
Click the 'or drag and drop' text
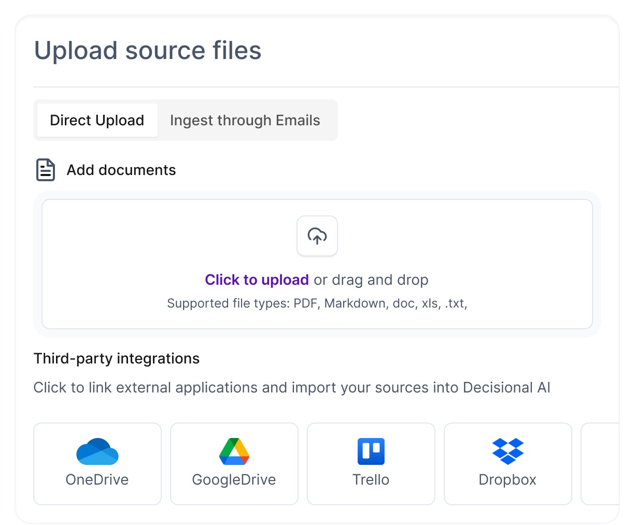pyautogui.click(x=371, y=280)
